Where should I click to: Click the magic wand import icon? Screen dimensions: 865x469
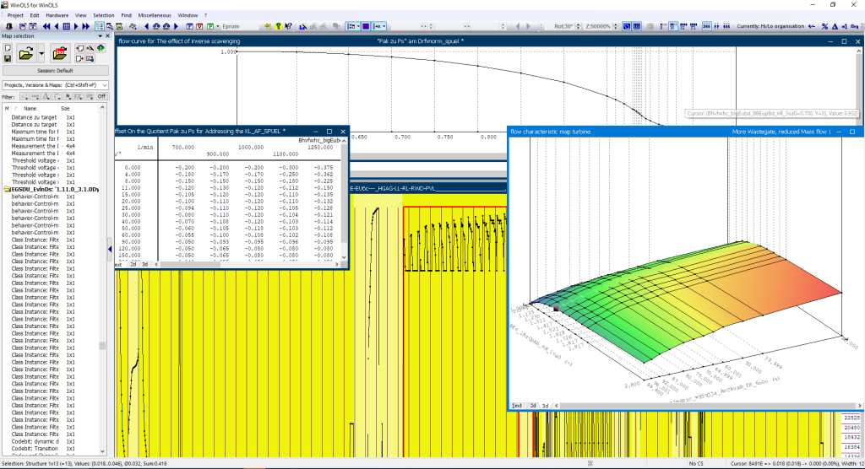pyautogui.click(x=90, y=48)
